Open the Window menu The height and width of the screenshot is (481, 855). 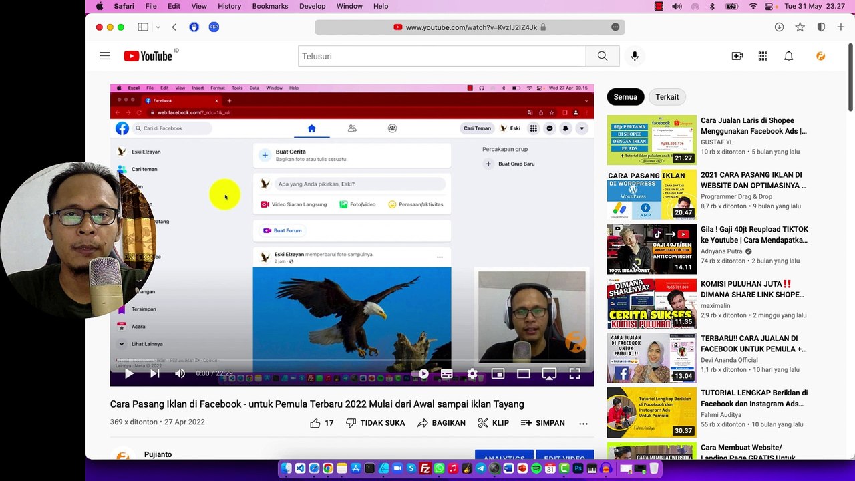pos(349,6)
